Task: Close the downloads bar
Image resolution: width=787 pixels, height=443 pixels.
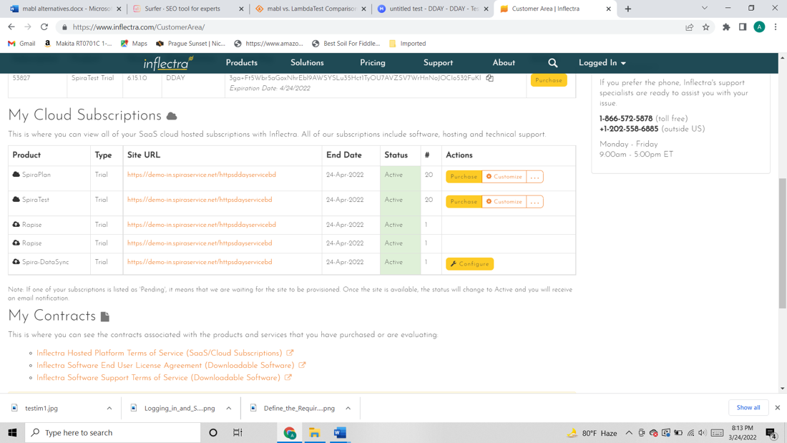Action: (778, 407)
